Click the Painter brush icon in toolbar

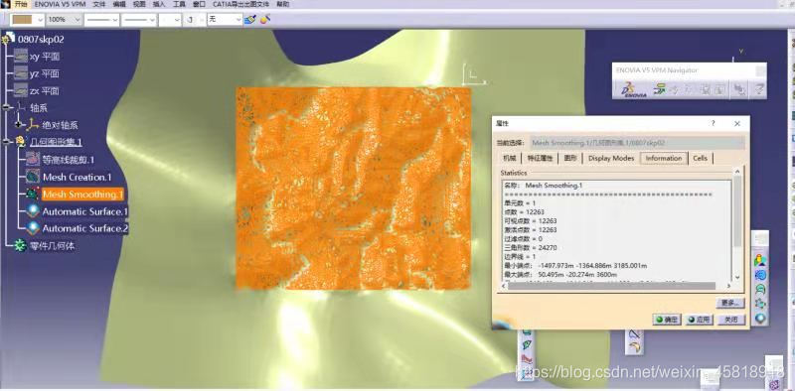coord(250,19)
